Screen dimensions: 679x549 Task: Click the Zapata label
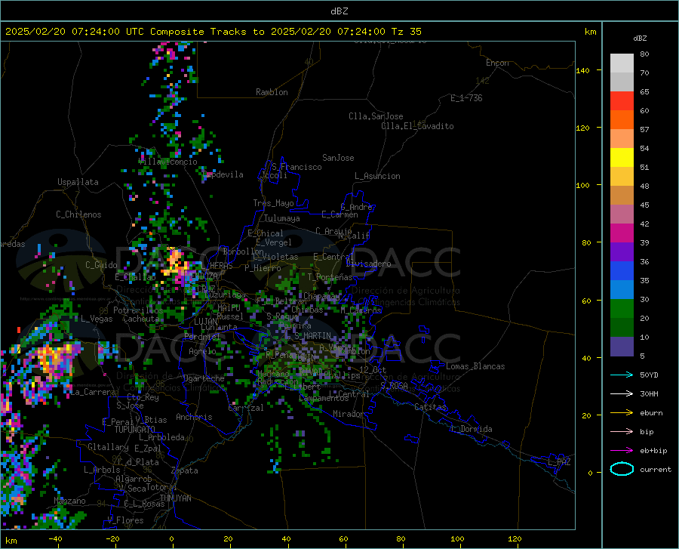tap(185, 470)
